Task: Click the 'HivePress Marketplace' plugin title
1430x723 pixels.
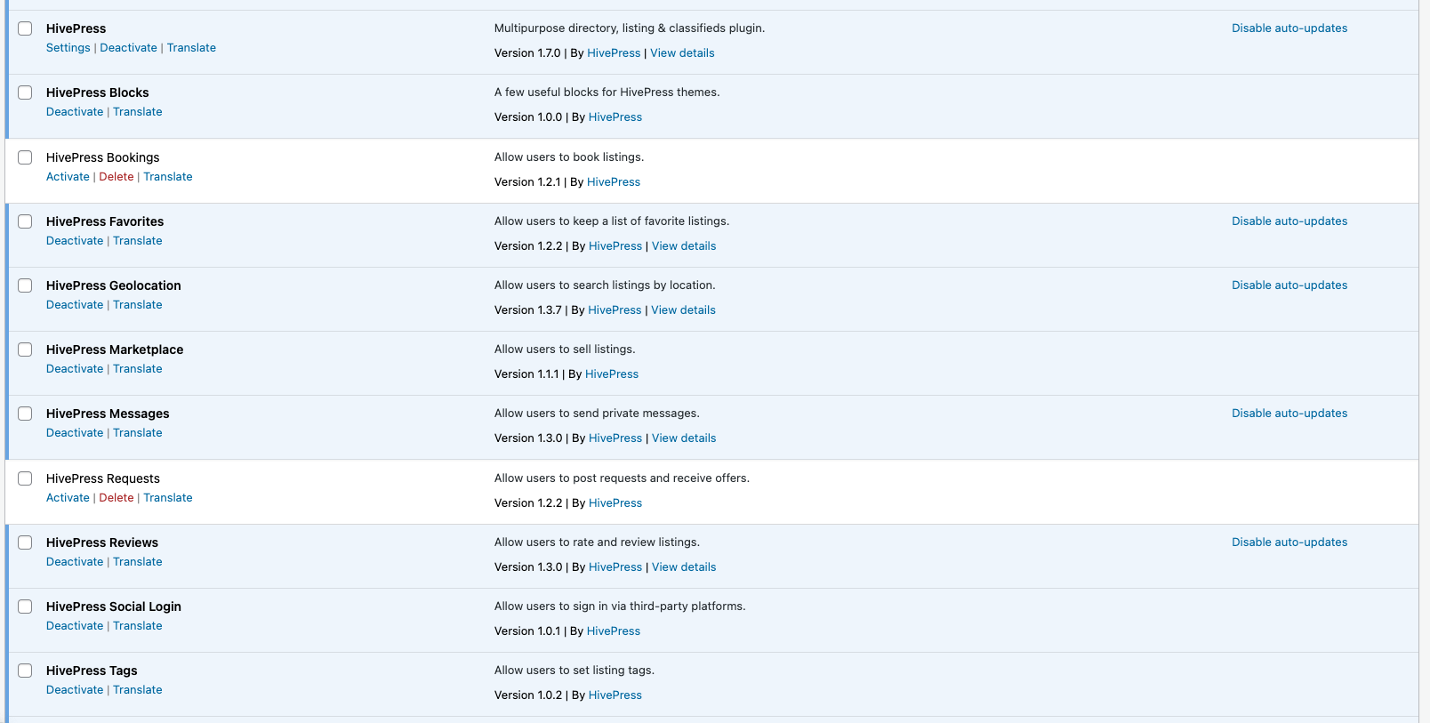Action: [x=115, y=349]
